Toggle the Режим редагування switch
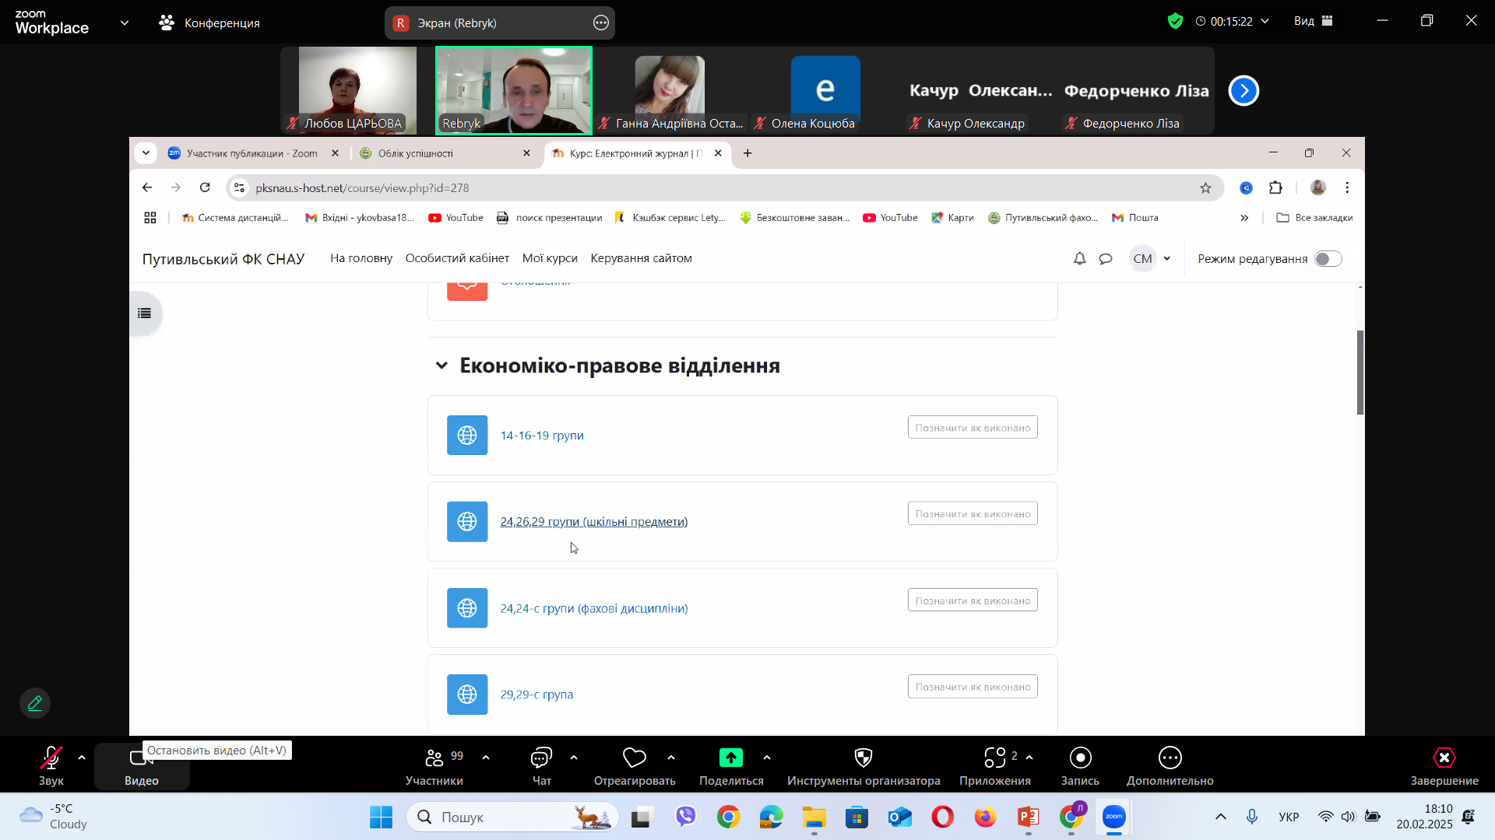The image size is (1495, 840). (x=1328, y=259)
